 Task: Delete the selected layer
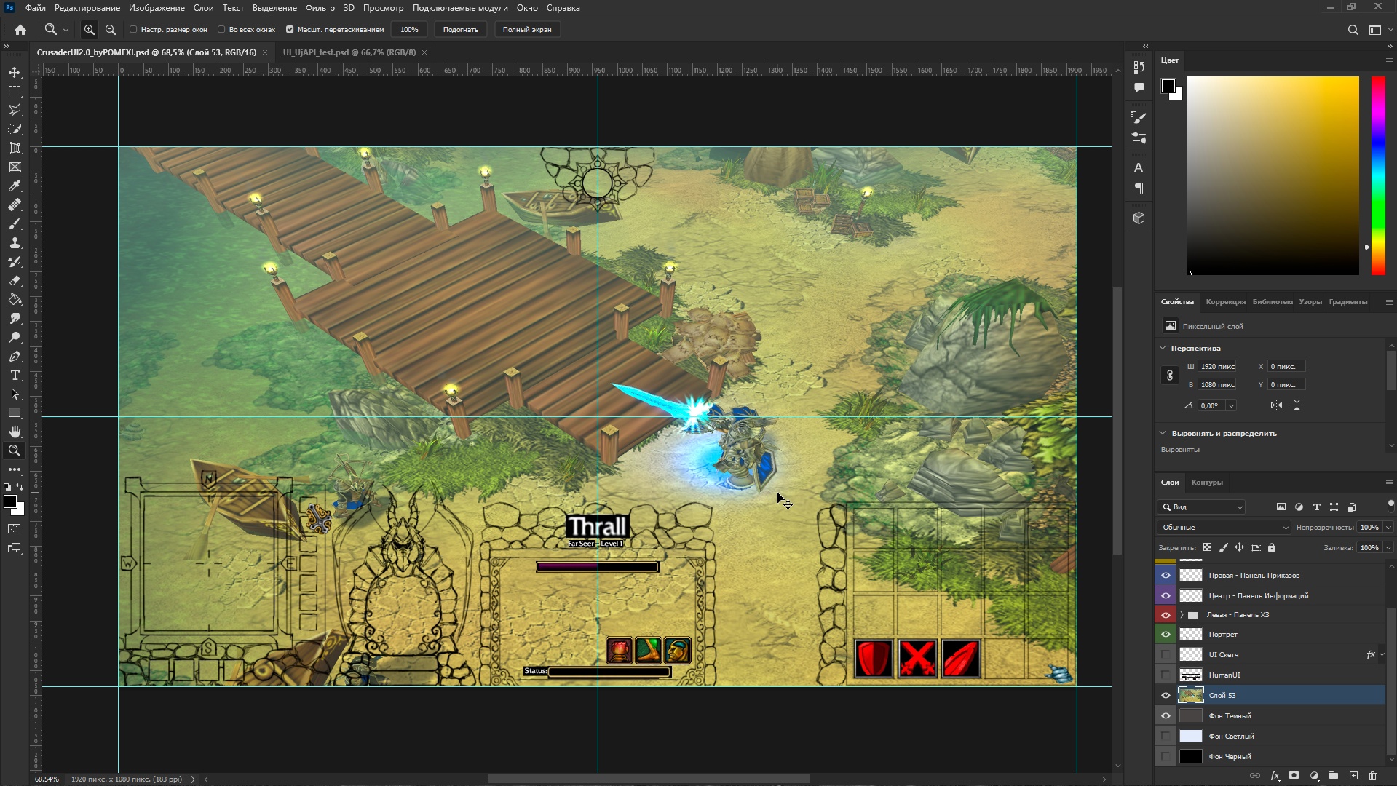point(1373,776)
